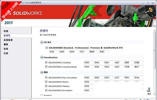Click serial field 7937 of SOLIDWORKS Standard

84,52
